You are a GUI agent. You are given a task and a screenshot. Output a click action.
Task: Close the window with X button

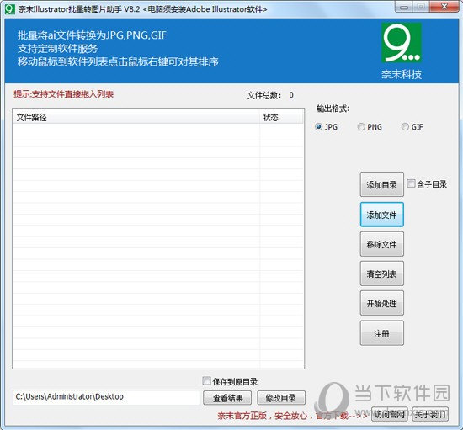point(444,7)
